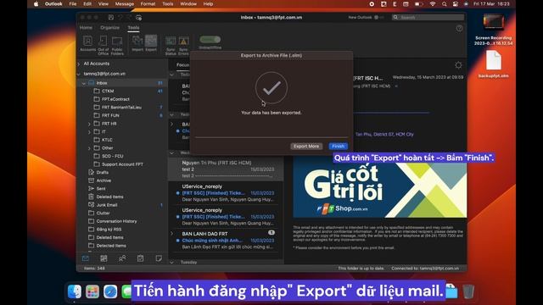Select the Screen Recording desktop file
Screen dimensions: 543x305
tap(494, 30)
